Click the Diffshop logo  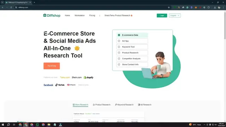52,15
